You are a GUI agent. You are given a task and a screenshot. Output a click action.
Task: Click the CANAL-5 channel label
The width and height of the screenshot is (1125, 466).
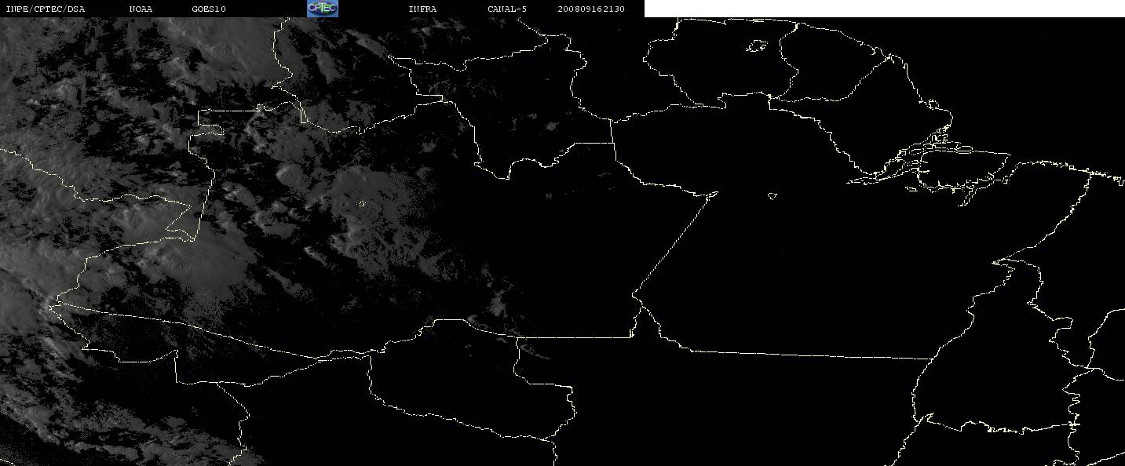(507, 9)
